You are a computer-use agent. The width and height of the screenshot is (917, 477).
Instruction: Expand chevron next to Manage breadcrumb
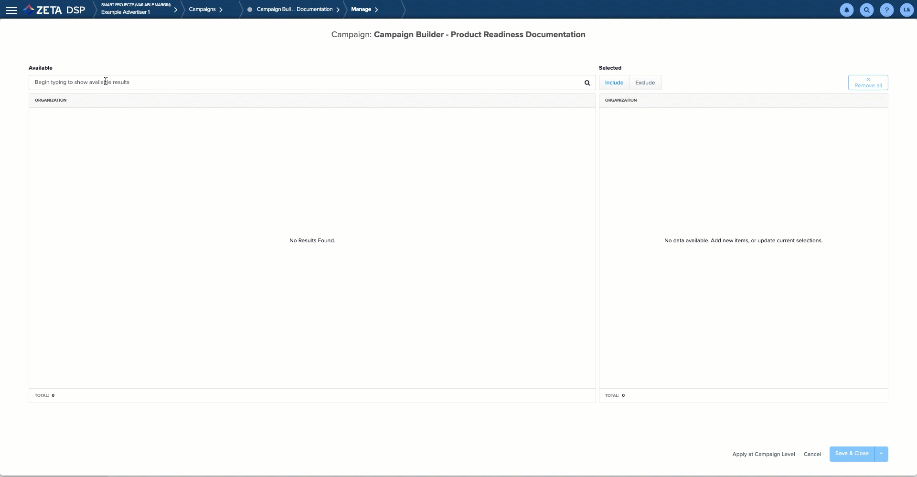376,10
